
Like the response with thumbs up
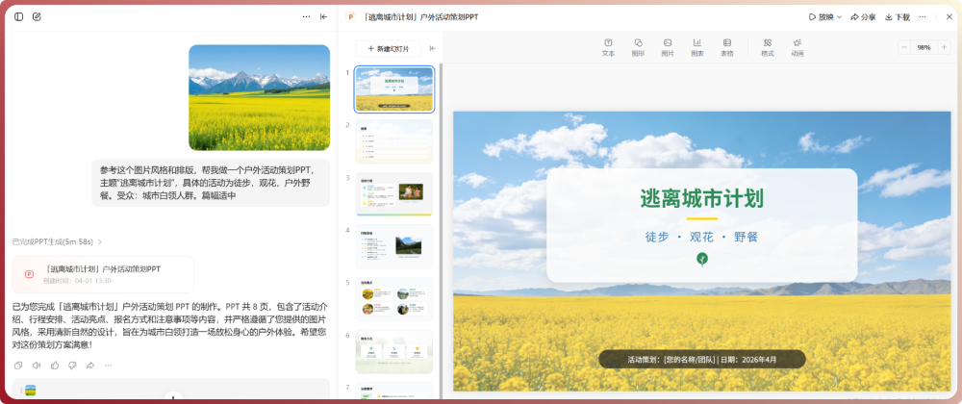55,366
